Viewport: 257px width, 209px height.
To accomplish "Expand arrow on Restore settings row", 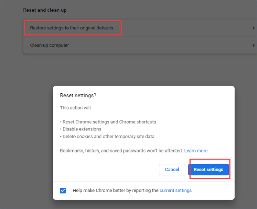I will (253, 28).
